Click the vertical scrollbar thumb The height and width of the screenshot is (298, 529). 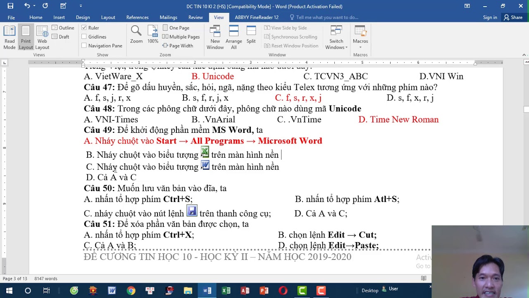[x=526, y=109]
